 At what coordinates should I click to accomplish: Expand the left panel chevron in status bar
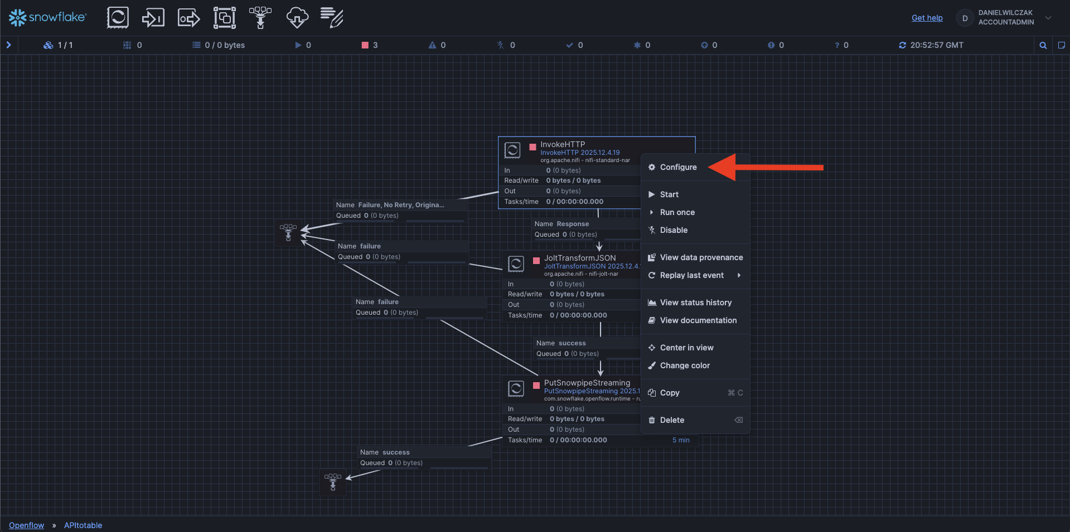[x=9, y=45]
